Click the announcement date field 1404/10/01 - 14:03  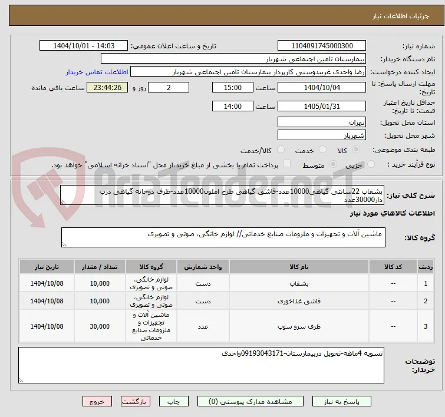click(x=84, y=46)
